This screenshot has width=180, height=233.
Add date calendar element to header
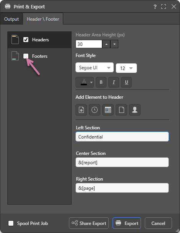(x=108, y=110)
